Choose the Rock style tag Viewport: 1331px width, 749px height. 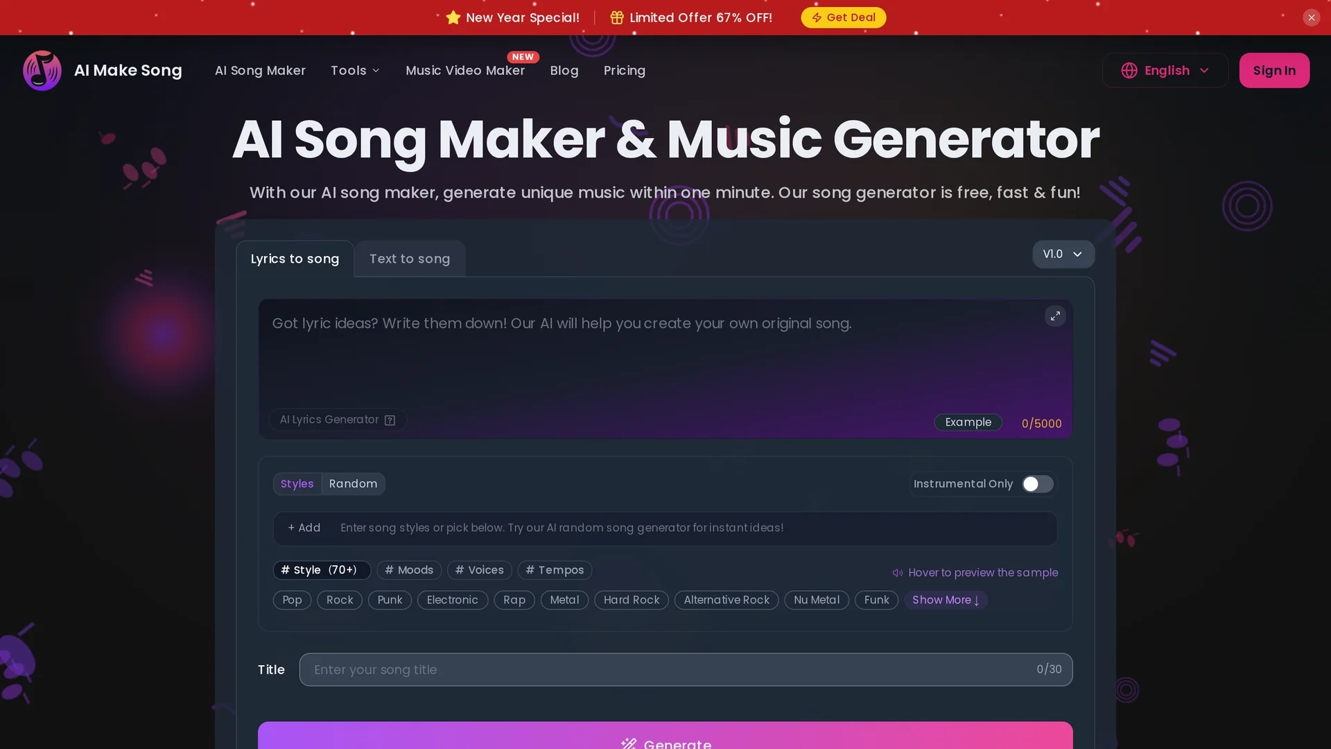click(340, 600)
